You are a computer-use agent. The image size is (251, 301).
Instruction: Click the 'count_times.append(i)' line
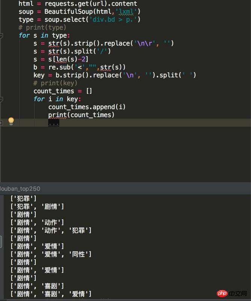click(87, 107)
